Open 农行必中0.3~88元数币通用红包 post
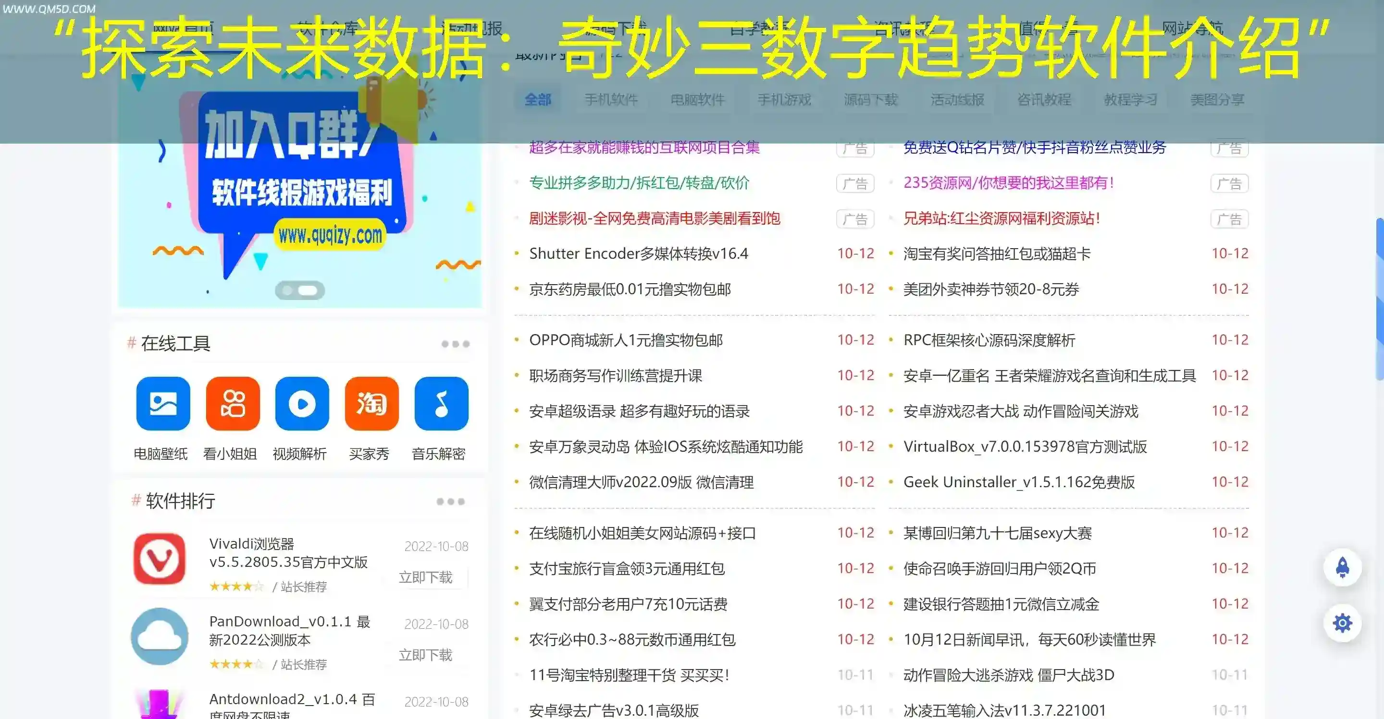This screenshot has height=719, width=1384. [x=632, y=640]
